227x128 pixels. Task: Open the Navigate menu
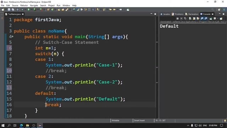34,5
